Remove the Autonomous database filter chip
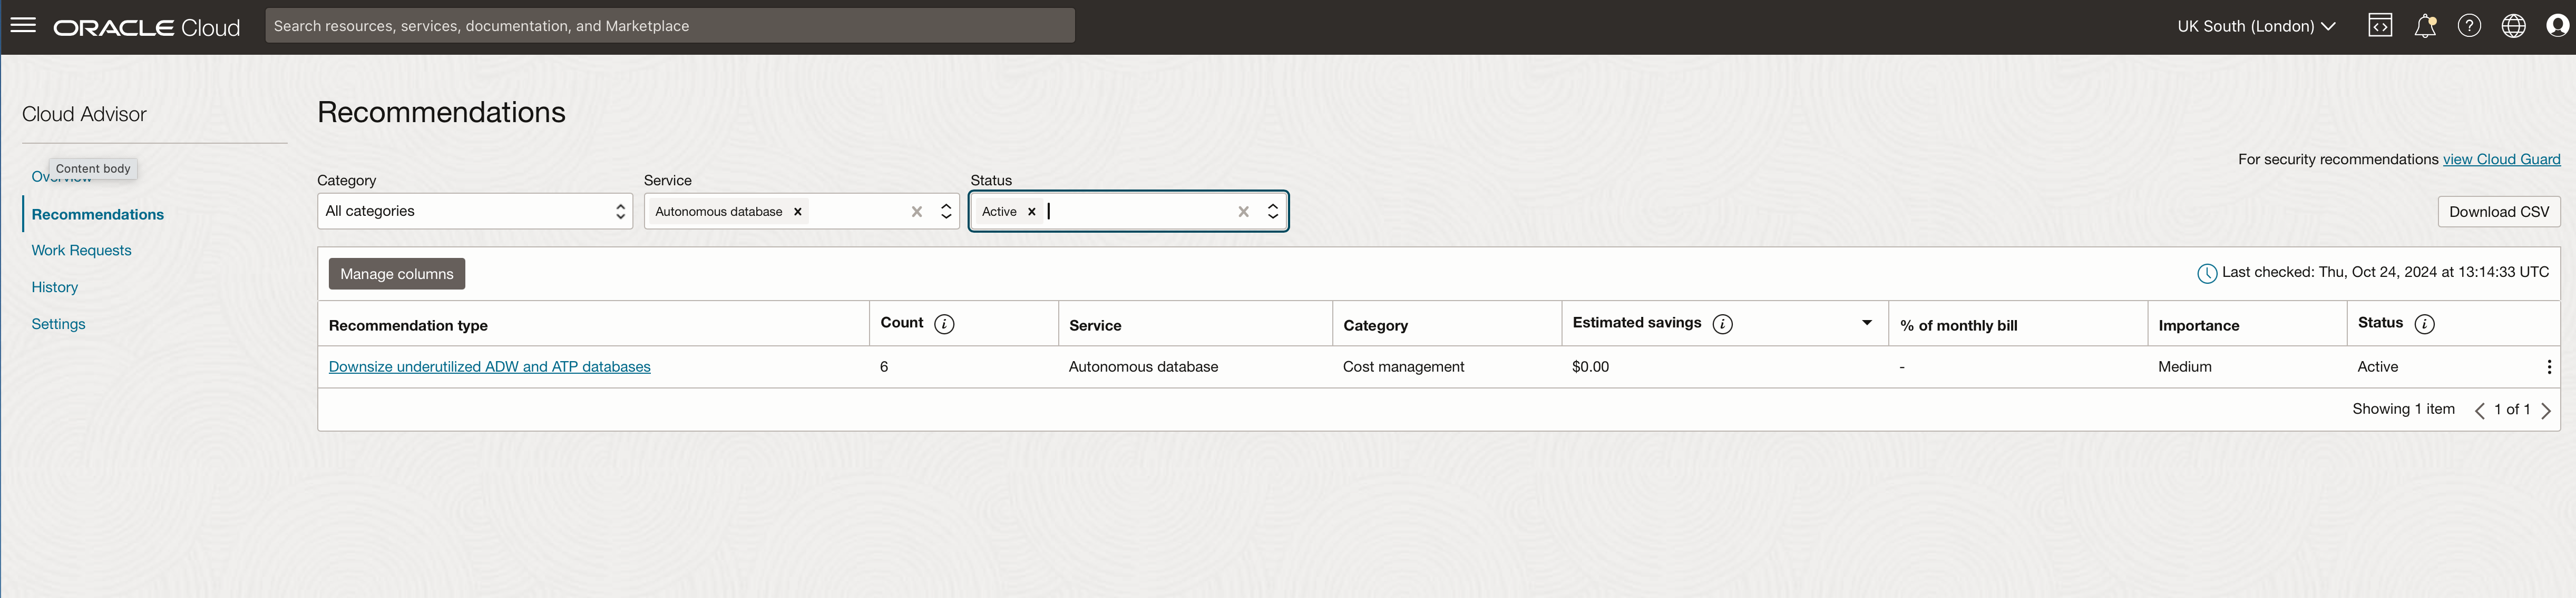 [x=798, y=212]
